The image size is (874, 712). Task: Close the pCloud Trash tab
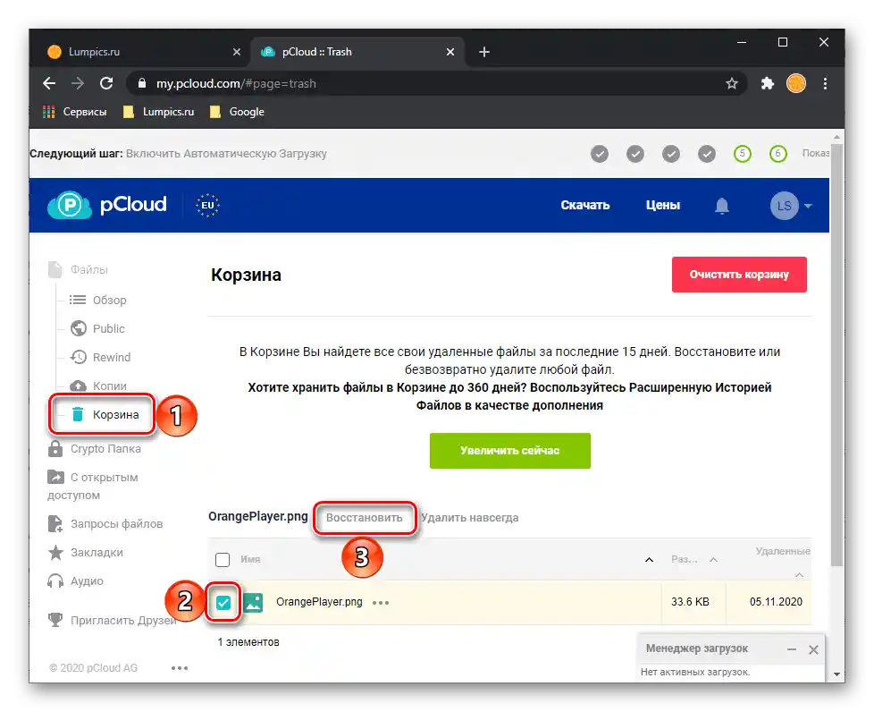pos(450,52)
